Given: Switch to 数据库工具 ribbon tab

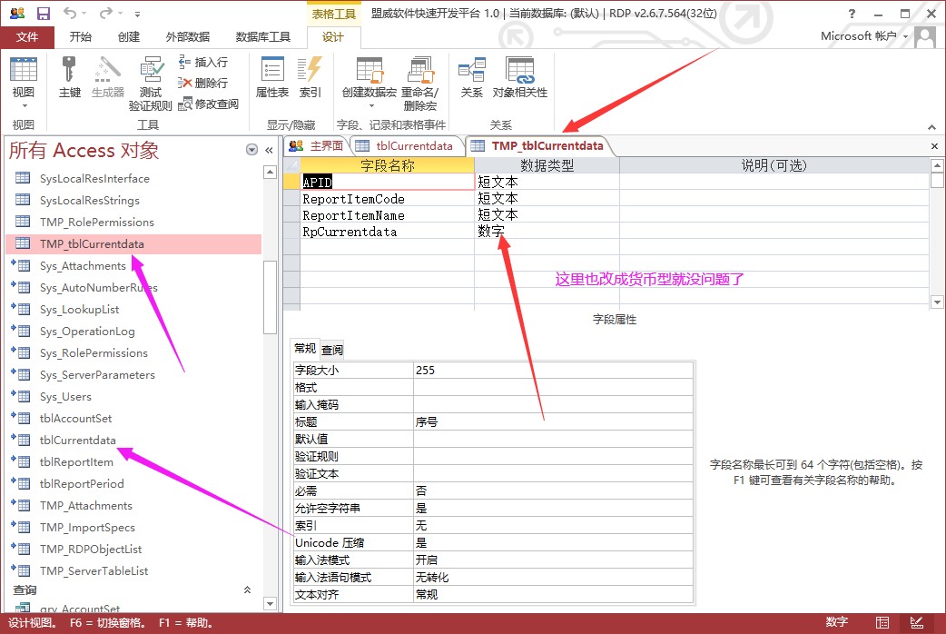Looking at the screenshot, I should (x=263, y=37).
